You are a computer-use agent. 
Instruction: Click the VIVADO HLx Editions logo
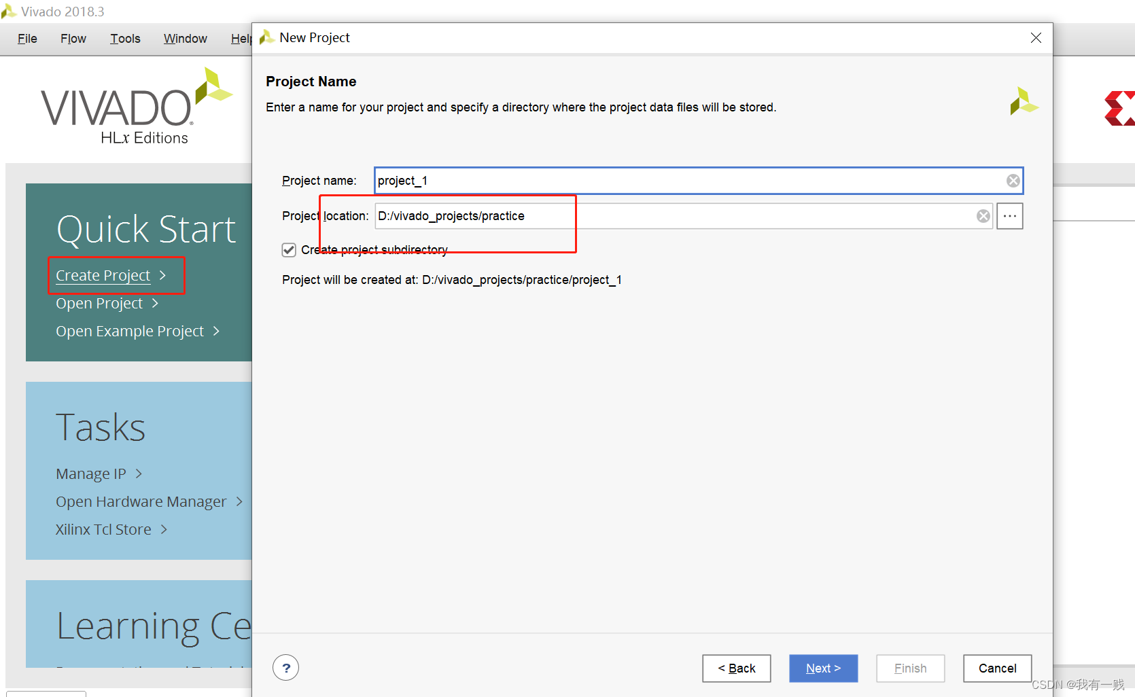point(137,107)
